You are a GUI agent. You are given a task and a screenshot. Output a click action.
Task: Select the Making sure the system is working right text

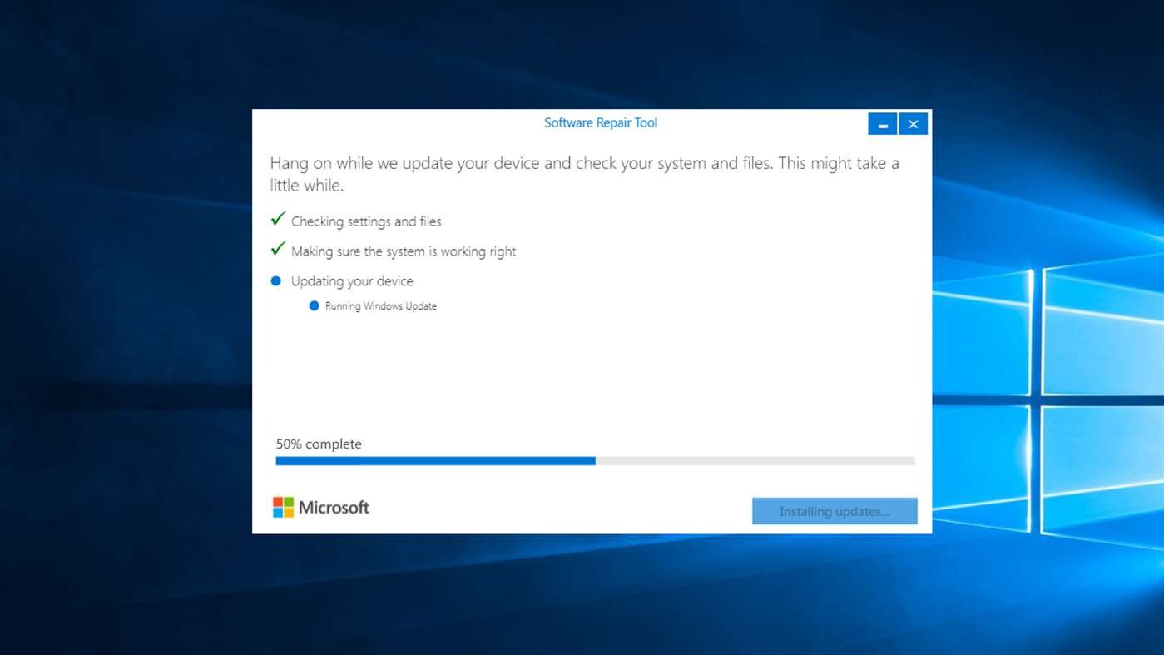pos(404,251)
